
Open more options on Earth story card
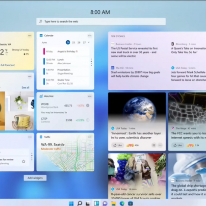(160, 145)
